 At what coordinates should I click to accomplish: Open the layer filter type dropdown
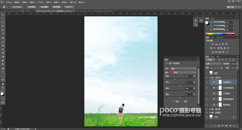(210, 60)
